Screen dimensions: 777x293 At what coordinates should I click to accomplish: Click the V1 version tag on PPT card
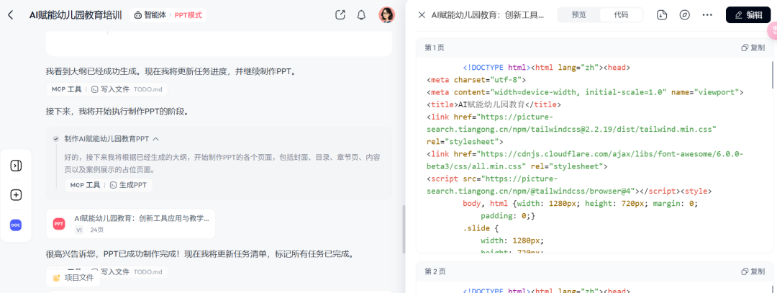79,230
